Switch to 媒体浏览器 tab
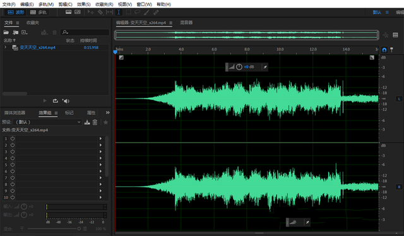Image resolution: width=404 pixels, height=236 pixels. (15, 112)
